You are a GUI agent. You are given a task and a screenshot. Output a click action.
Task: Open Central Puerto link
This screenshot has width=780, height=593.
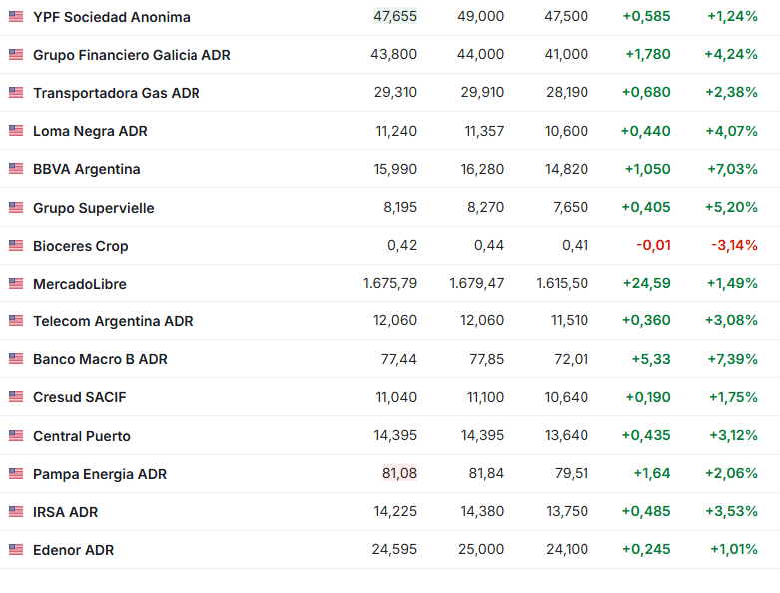(82, 436)
